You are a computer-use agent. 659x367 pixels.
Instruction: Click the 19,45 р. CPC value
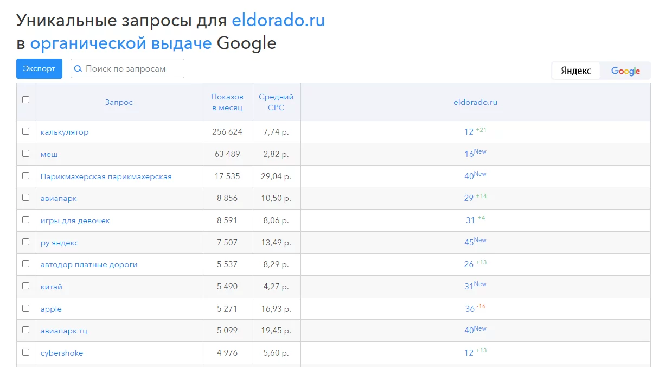pyautogui.click(x=276, y=331)
